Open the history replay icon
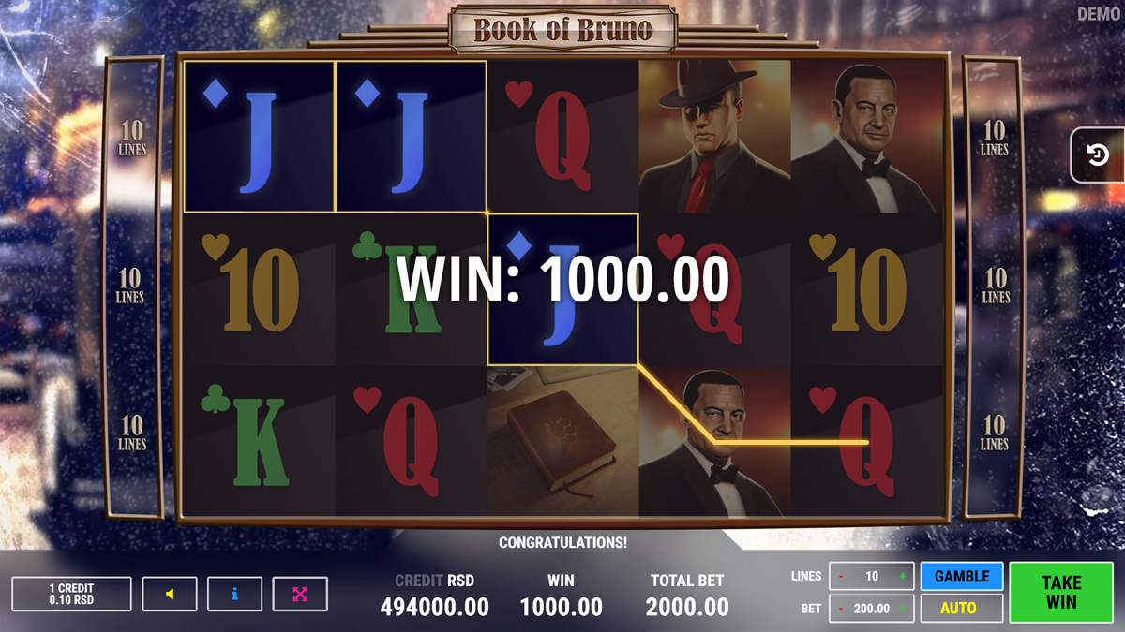1125x632 pixels. coord(1098,154)
